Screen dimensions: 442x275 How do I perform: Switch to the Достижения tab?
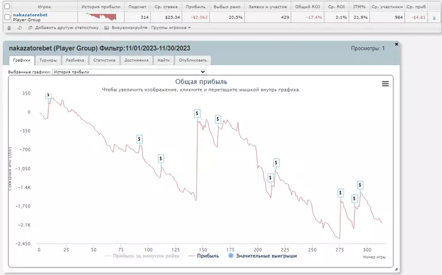(x=136, y=60)
